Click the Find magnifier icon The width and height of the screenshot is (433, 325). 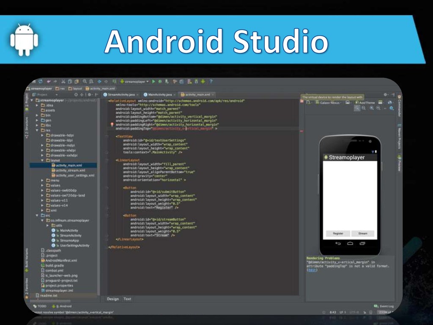(85, 82)
